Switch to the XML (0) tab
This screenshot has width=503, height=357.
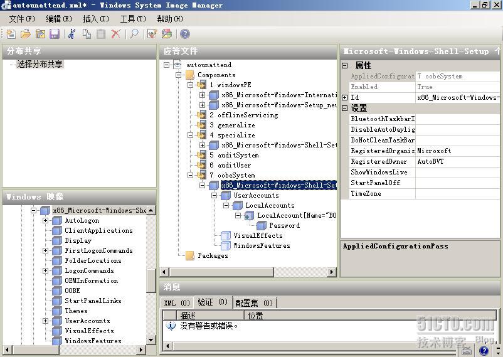click(x=177, y=303)
